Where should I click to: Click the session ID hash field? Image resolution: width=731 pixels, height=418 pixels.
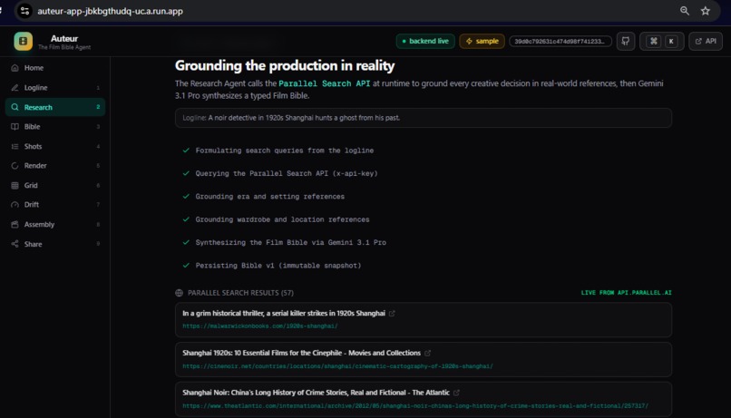click(x=560, y=41)
